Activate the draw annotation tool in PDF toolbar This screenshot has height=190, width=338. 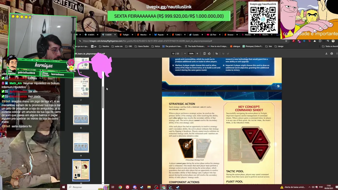217,54
